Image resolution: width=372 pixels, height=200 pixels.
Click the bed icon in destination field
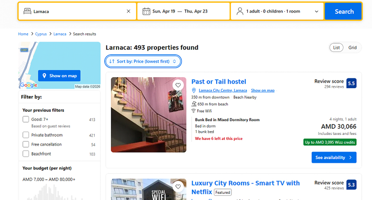point(27,12)
